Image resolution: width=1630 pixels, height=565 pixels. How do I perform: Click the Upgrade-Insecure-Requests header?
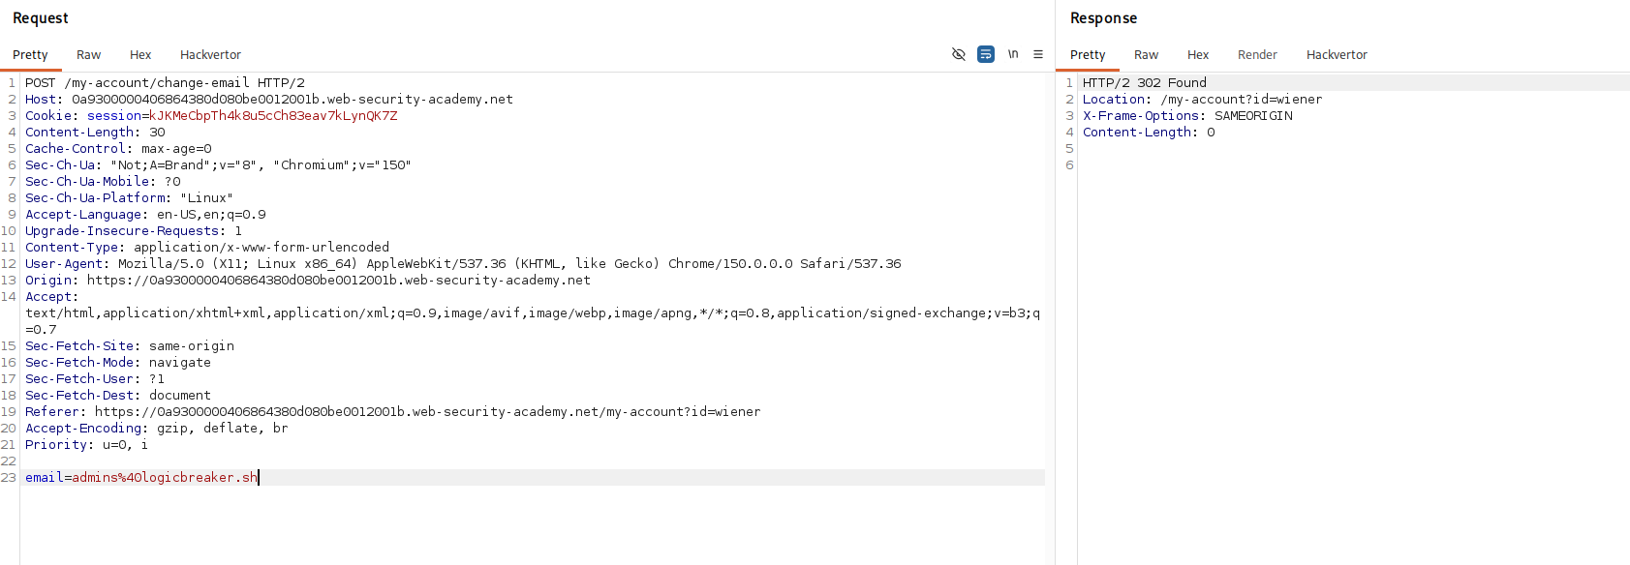pyautogui.click(x=134, y=231)
